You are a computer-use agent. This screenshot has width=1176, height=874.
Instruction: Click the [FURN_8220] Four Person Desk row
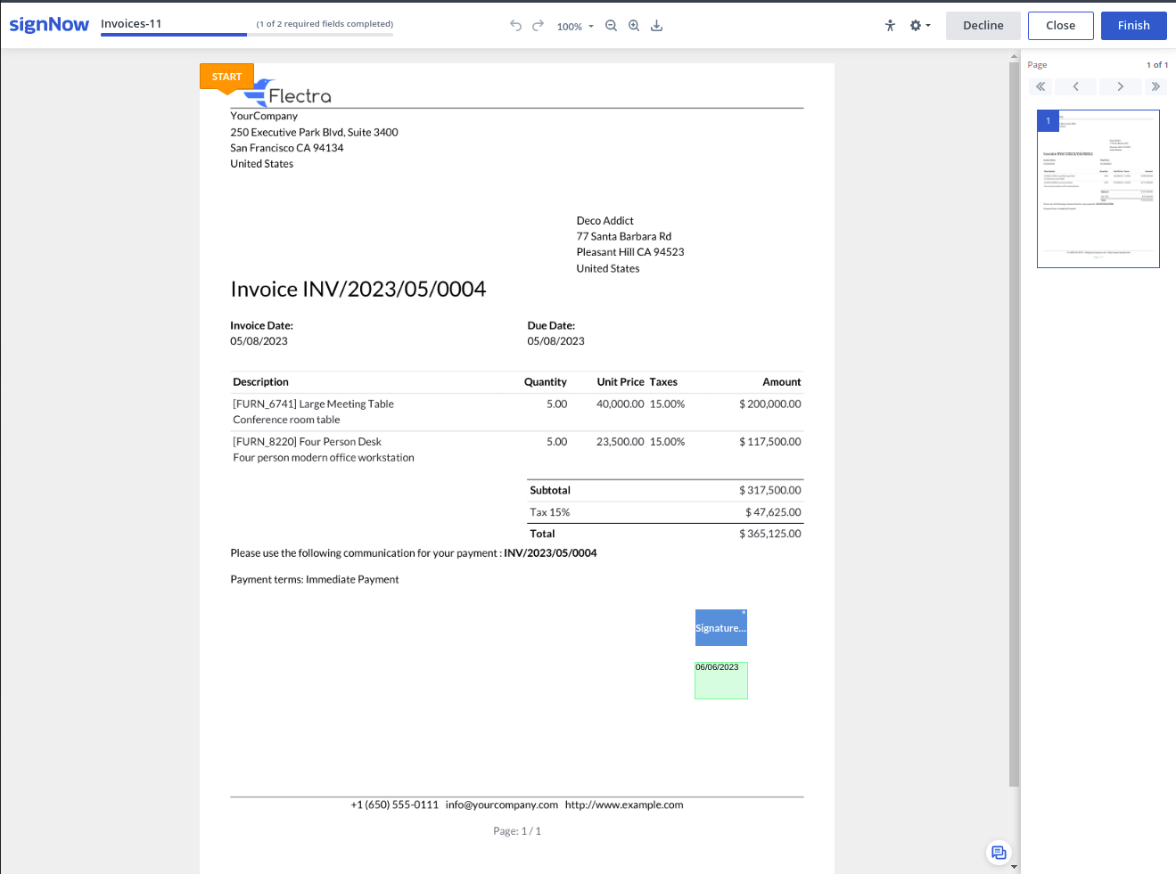[516, 450]
